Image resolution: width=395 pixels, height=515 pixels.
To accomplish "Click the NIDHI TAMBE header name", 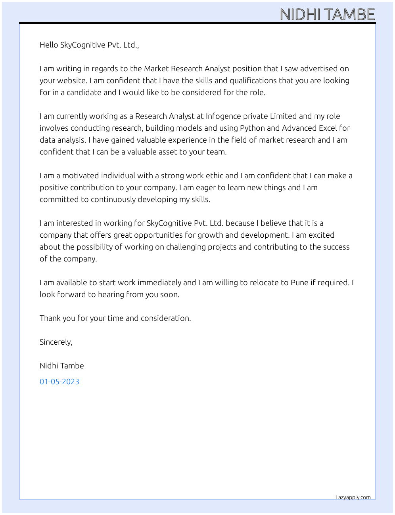I will [x=327, y=15].
